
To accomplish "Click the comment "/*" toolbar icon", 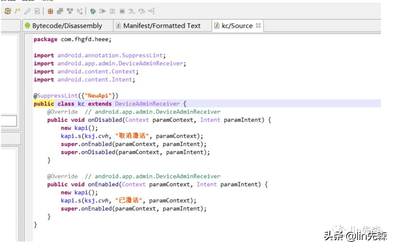I will click(17, 11).
